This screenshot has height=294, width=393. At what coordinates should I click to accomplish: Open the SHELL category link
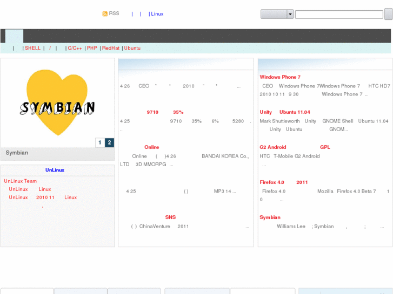coord(32,48)
